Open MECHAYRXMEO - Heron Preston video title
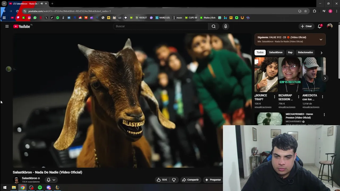The height and width of the screenshot is (191, 340). tap(299, 116)
